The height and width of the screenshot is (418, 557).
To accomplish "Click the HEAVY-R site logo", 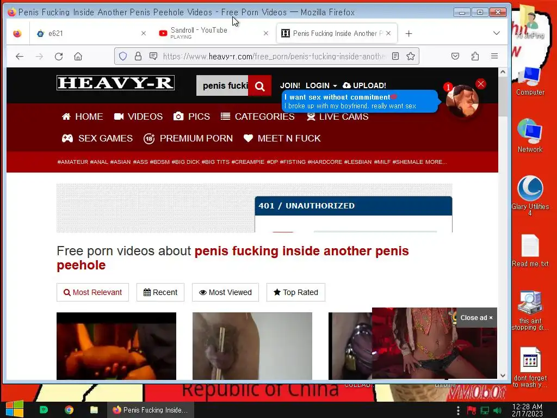I will tap(115, 83).
